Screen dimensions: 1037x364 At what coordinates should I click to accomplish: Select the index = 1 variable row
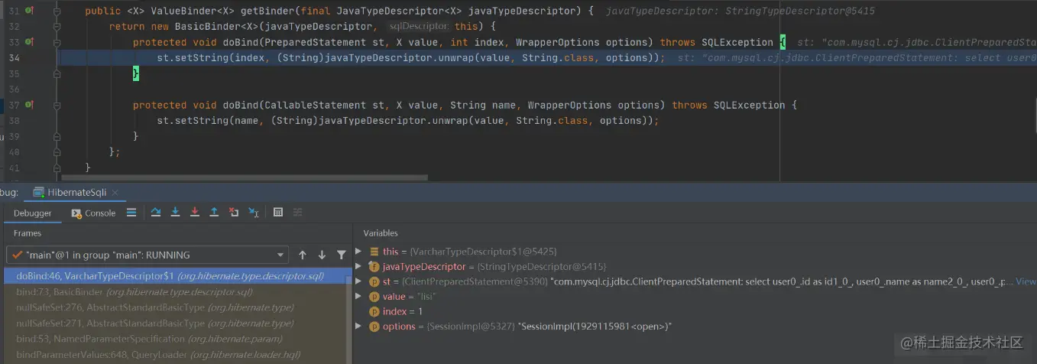coord(695,311)
